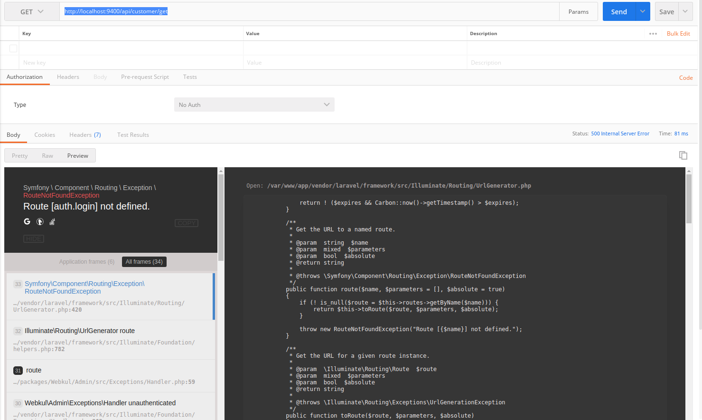Click the Route [auth.login] not defined message
This screenshot has width=702, height=420.
coord(86,206)
